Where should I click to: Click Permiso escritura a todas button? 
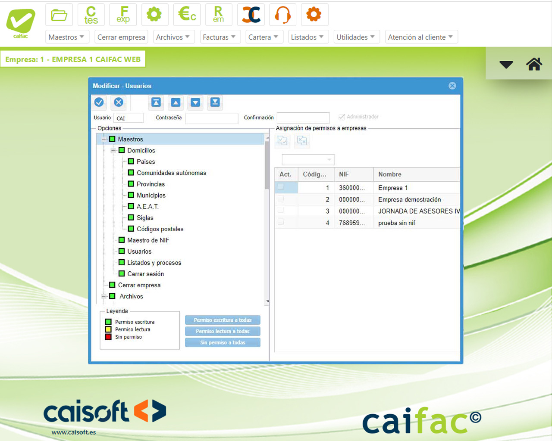[223, 320]
